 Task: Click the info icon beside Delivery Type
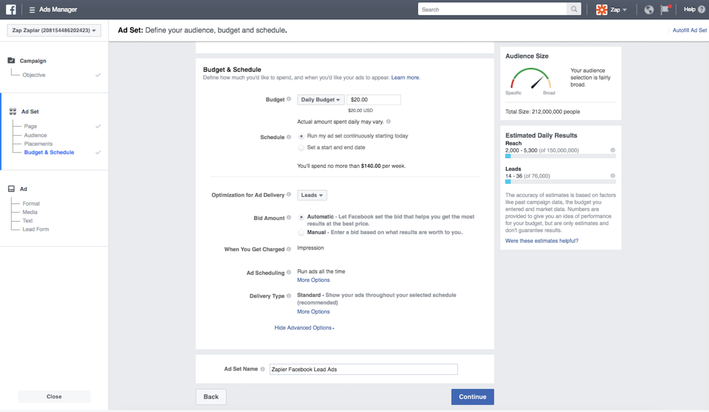[289, 296]
